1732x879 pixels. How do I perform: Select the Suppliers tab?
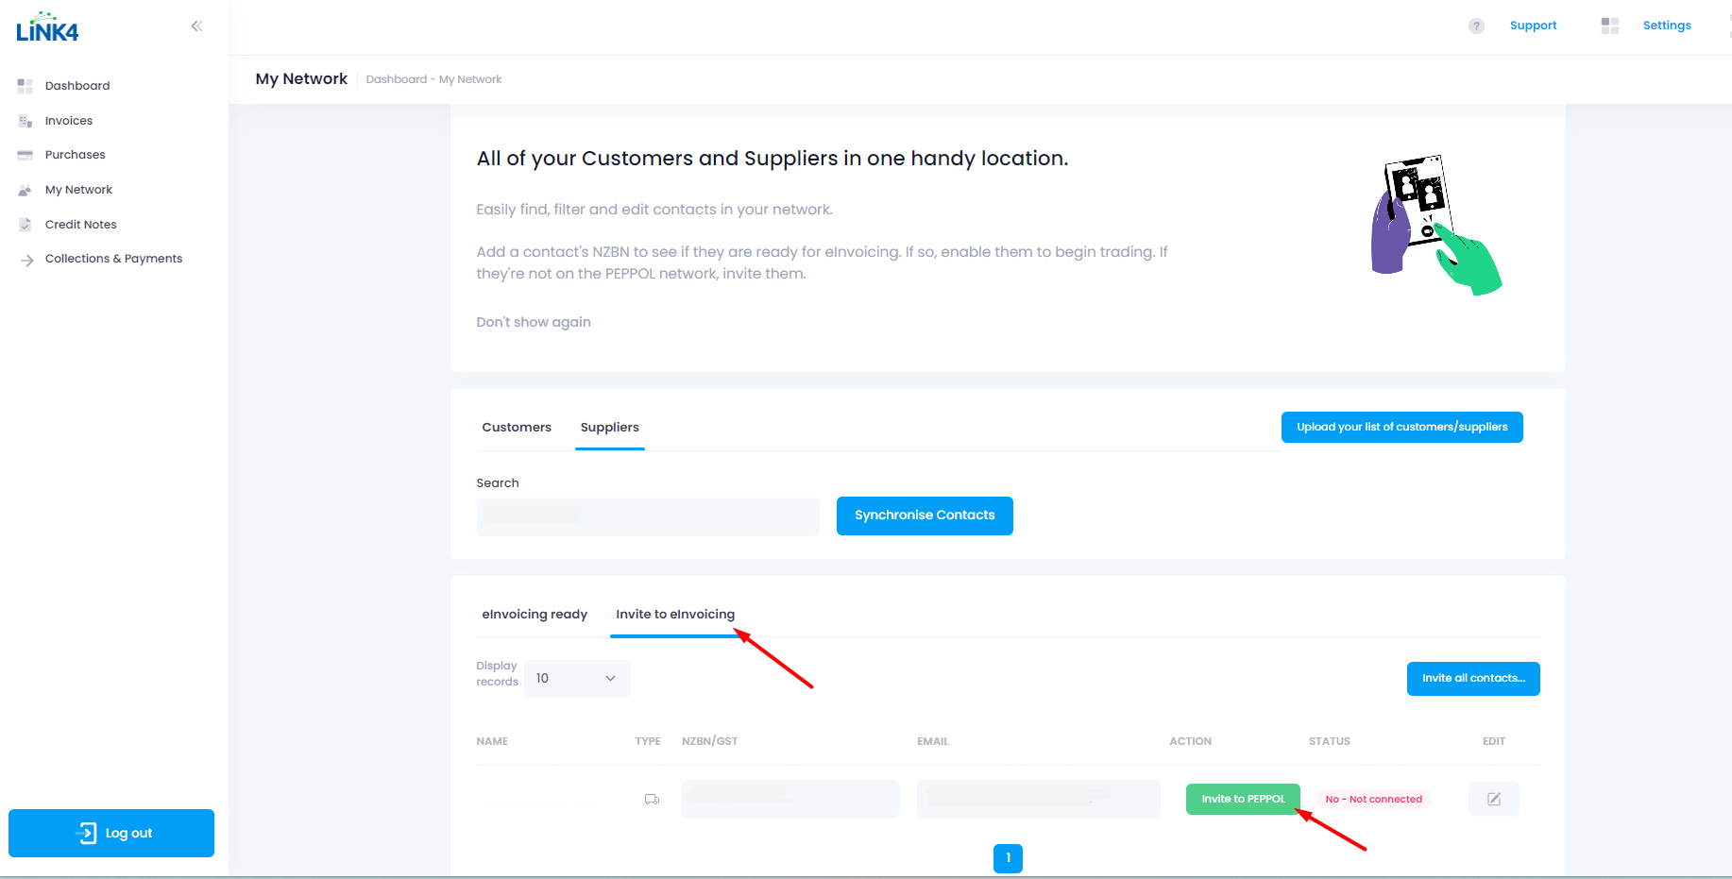point(610,428)
